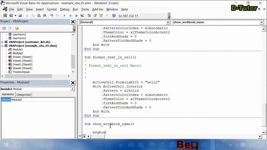Viewport: 267px width, 150px height.
Task: Click Procedure View button at code bottom
Action: tap(80, 136)
